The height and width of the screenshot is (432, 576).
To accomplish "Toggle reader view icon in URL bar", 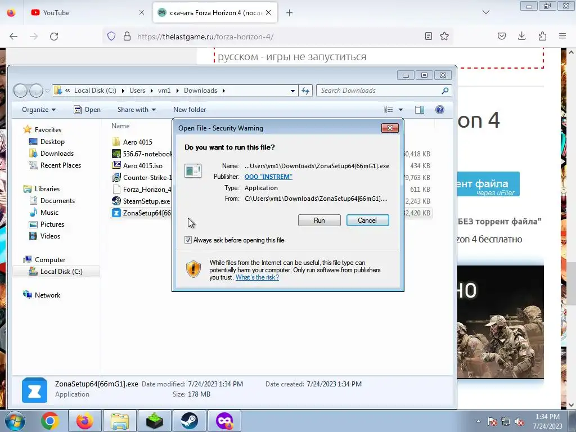I will point(428,36).
